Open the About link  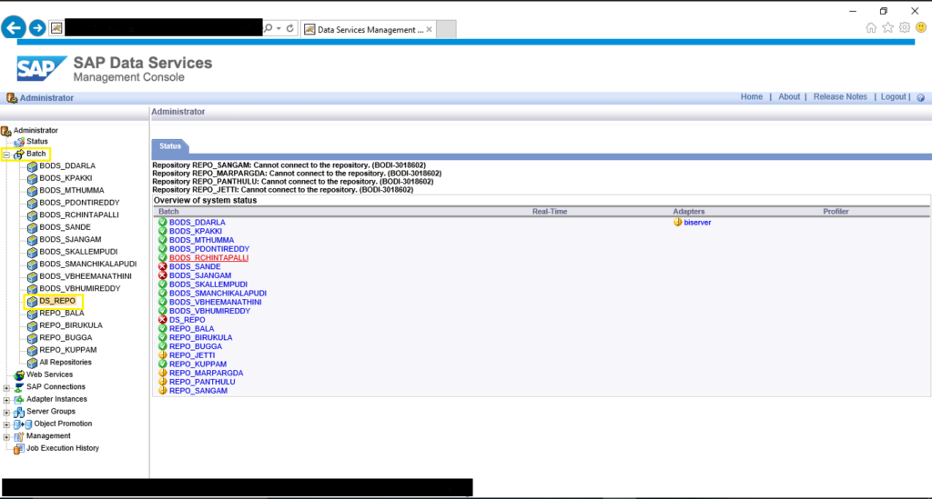(x=789, y=96)
